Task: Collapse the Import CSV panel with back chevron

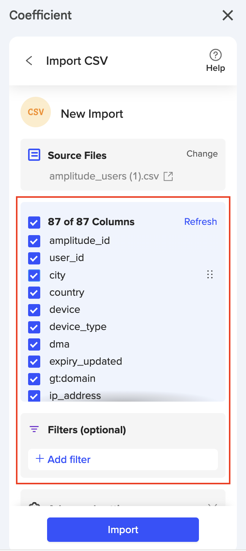Action: click(29, 61)
